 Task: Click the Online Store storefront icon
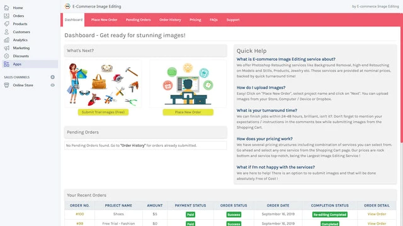coord(6,85)
